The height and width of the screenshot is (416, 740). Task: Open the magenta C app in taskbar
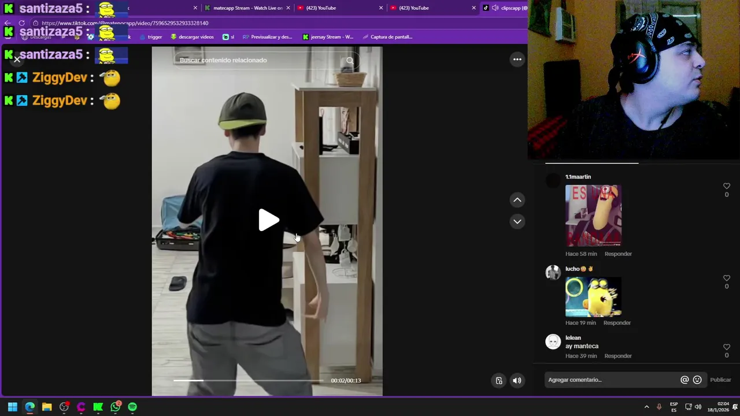pos(81,407)
